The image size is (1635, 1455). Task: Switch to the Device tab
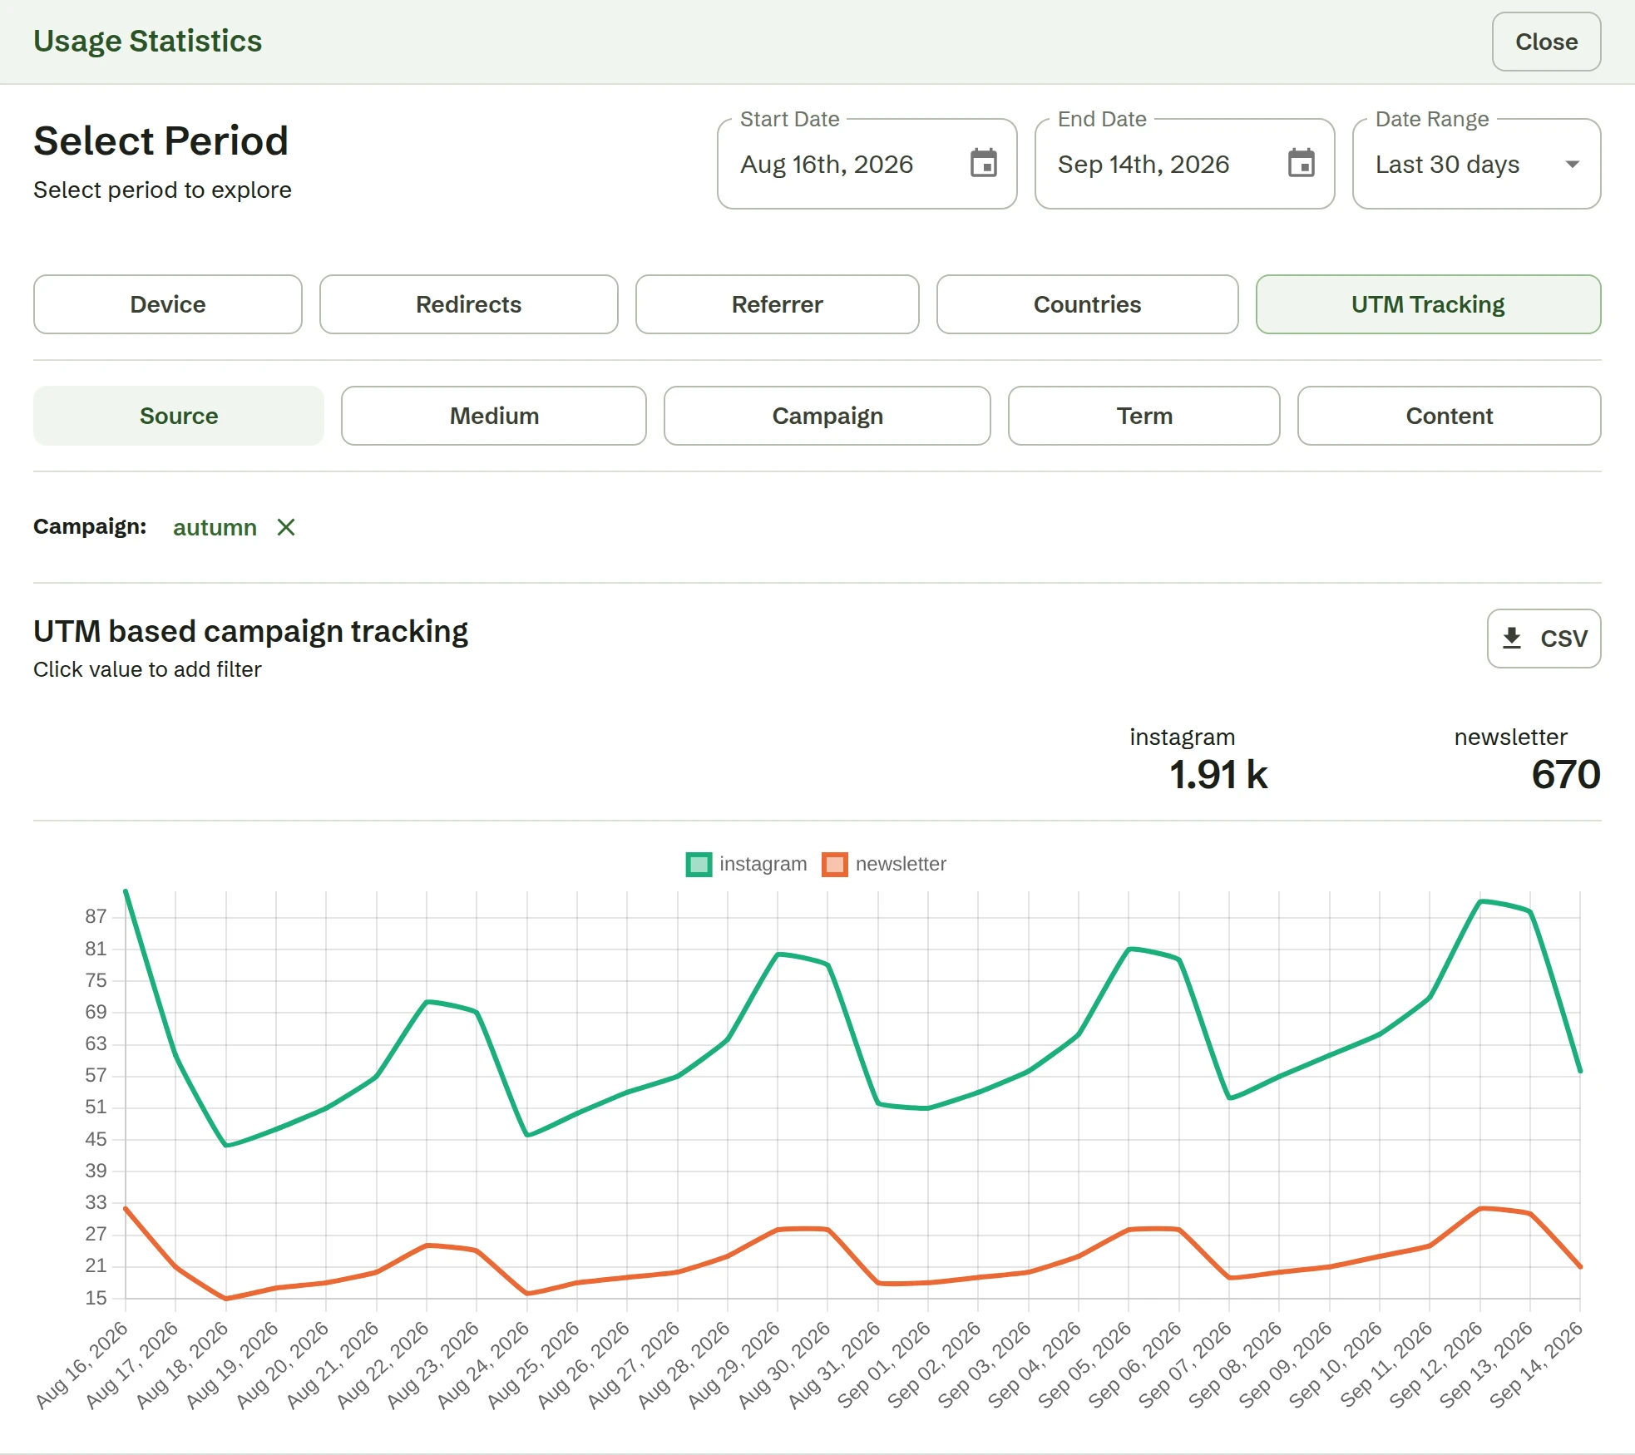pyautogui.click(x=168, y=304)
